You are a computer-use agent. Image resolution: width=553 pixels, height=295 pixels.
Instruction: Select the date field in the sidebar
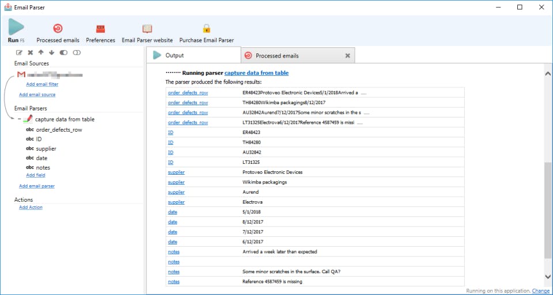[41, 158]
